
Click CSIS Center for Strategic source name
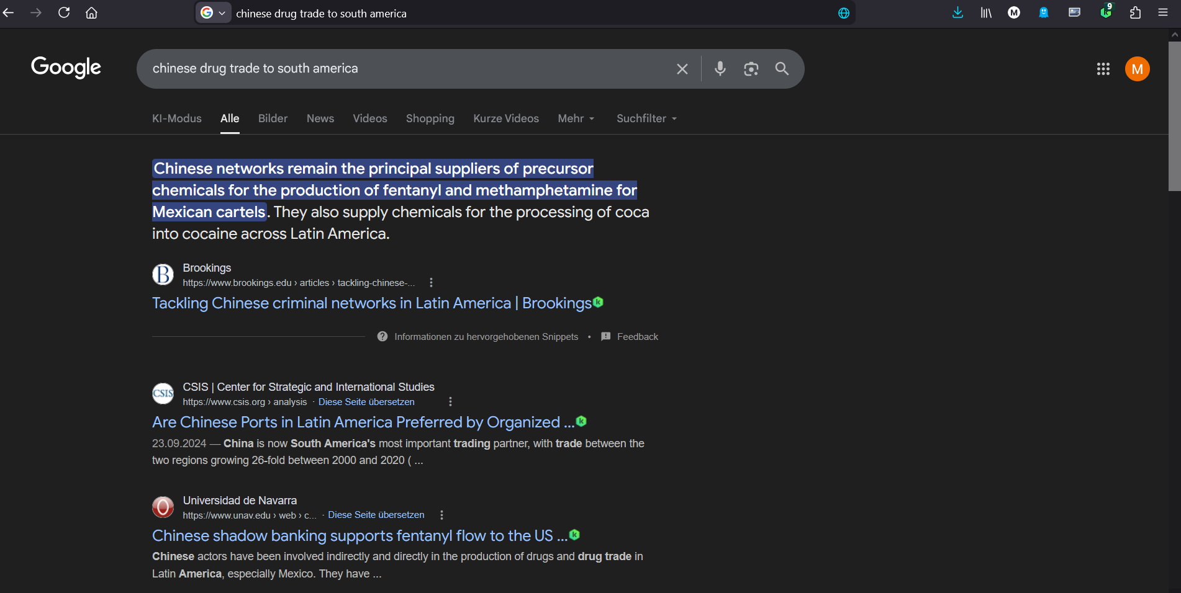pyautogui.click(x=309, y=387)
